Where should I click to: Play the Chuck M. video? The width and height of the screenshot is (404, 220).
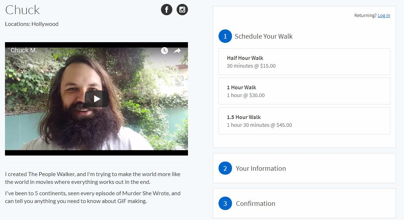[x=97, y=99]
